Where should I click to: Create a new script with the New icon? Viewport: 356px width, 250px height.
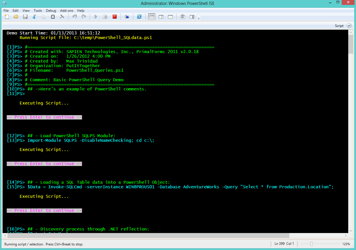point(7,17)
